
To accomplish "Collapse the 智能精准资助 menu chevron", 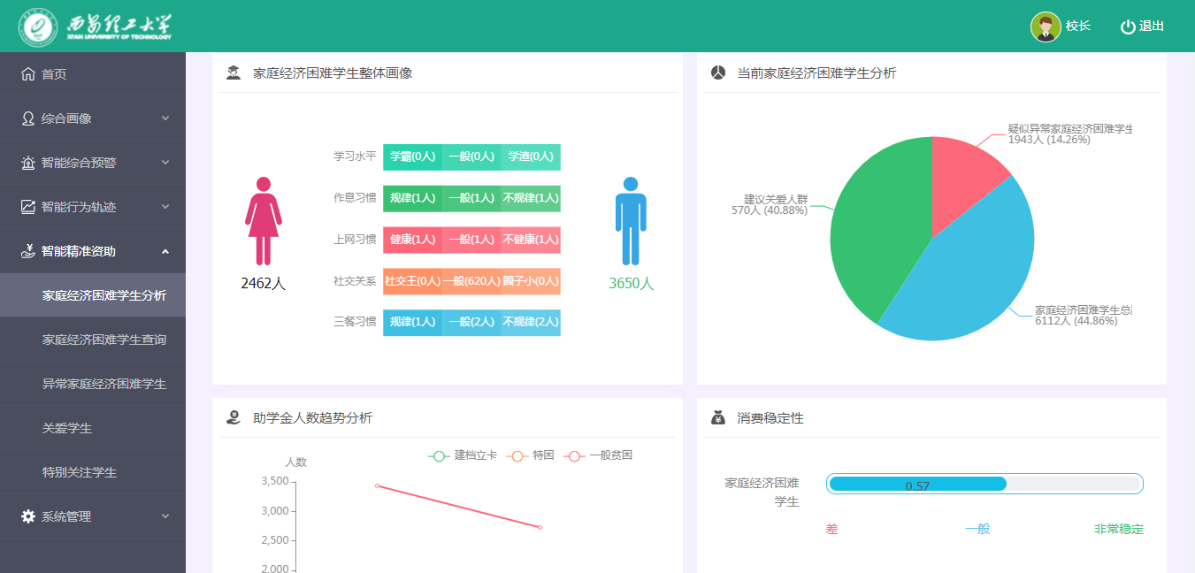I will [x=165, y=251].
